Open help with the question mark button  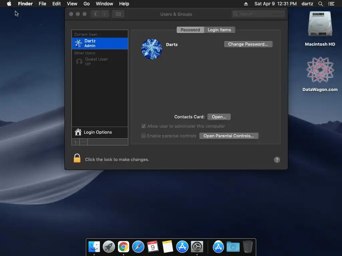pyautogui.click(x=277, y=160)
